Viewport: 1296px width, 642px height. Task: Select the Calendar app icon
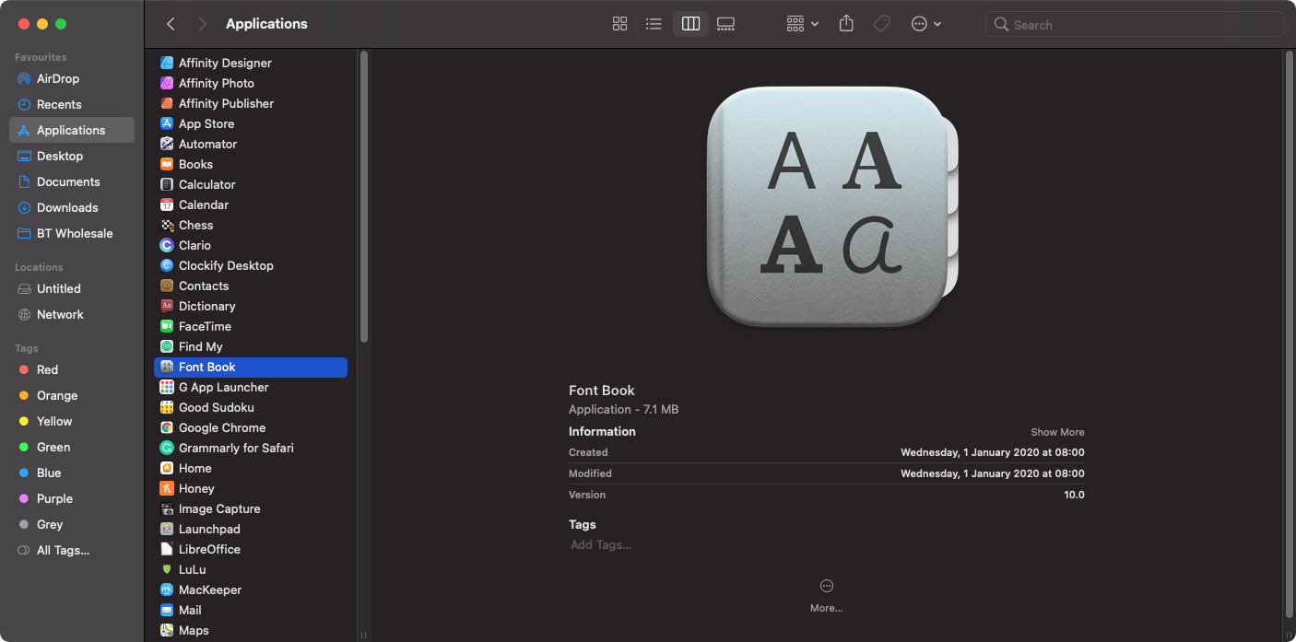pos(167,204)
